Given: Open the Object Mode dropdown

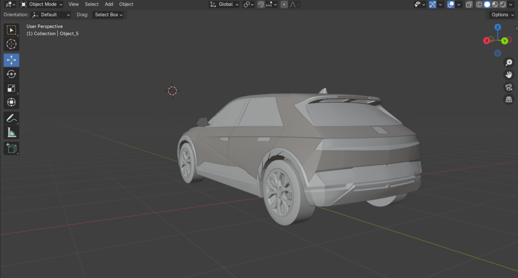Looking at the screenshot, I should 41,5.
